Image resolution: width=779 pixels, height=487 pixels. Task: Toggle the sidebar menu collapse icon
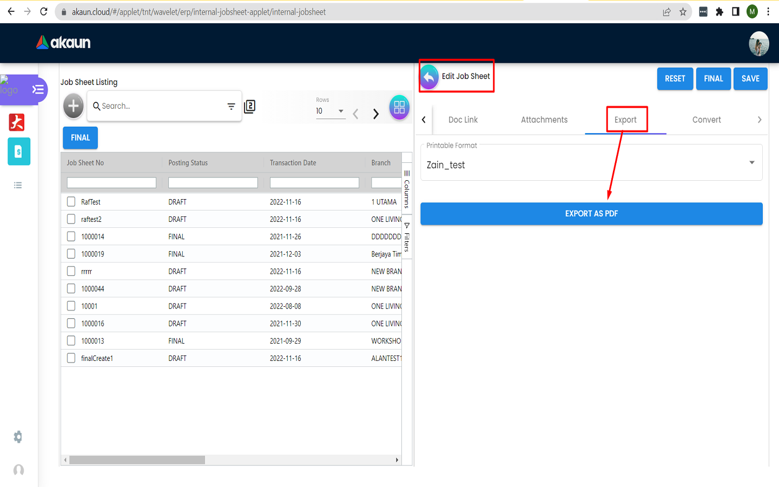38,89
